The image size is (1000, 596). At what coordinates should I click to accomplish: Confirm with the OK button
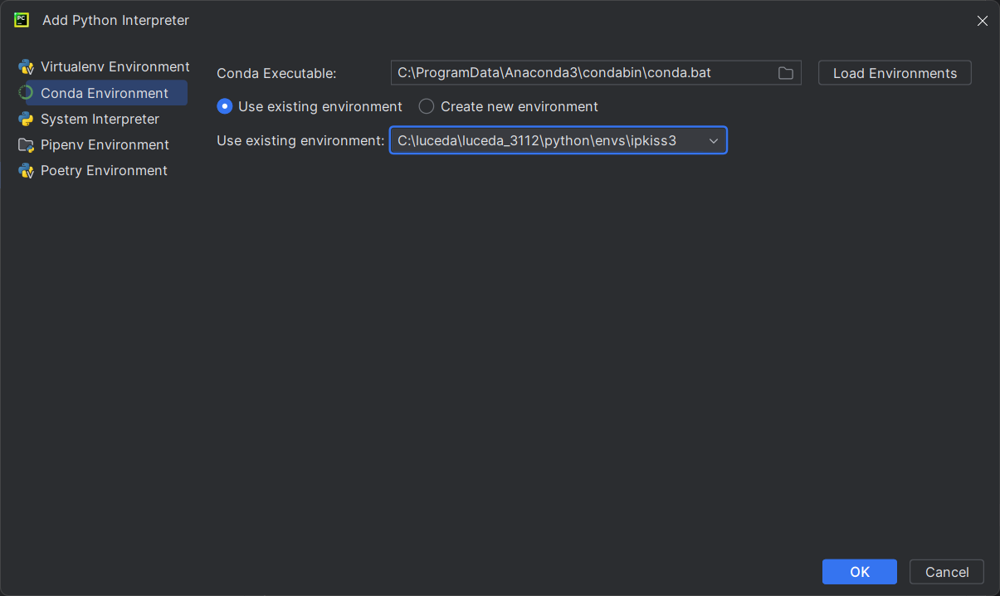point(859,572)
